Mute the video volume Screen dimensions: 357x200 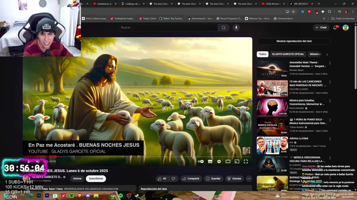[38, 161]
